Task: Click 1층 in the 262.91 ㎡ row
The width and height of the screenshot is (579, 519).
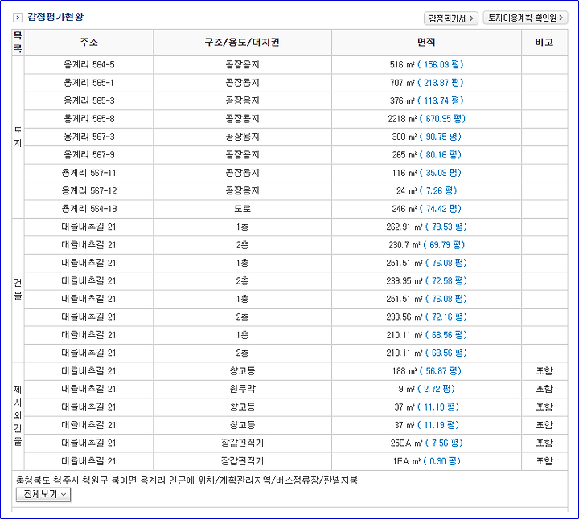Action: [242, 227]
